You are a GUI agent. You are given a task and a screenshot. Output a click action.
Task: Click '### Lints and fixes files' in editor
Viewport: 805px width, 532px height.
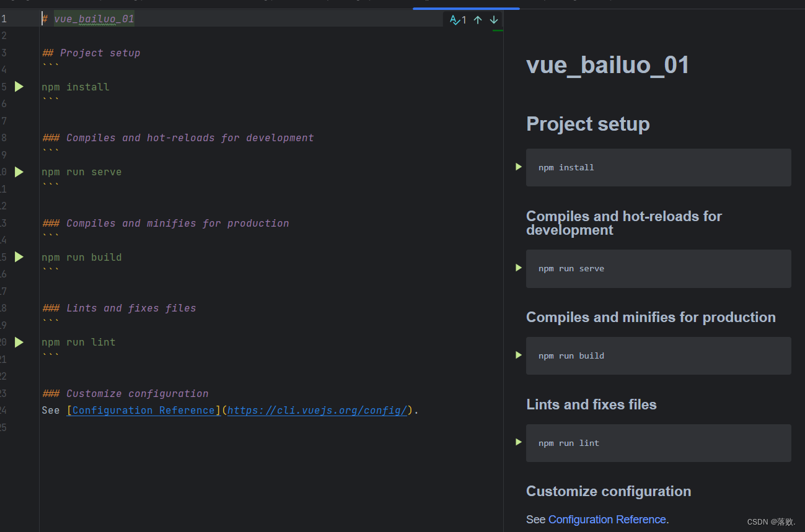pos(119,308)
